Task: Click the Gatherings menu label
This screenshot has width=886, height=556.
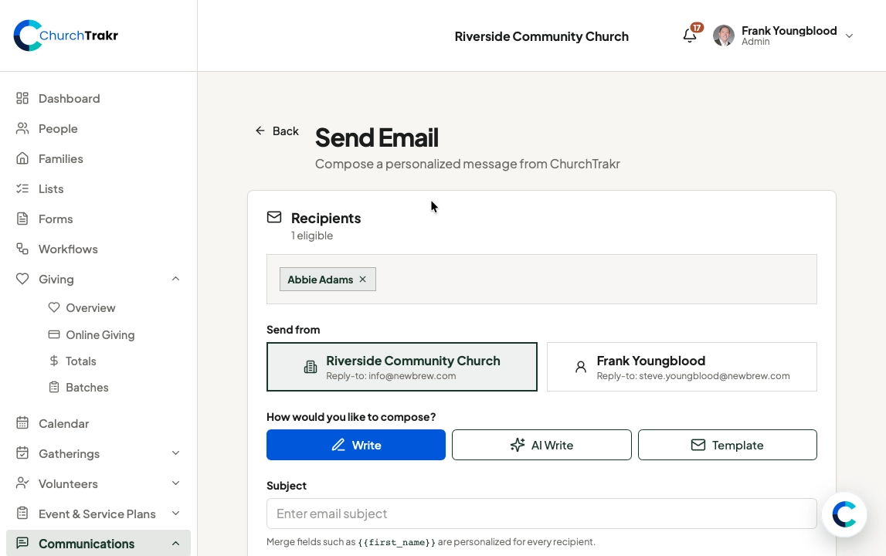Action: 69,454
